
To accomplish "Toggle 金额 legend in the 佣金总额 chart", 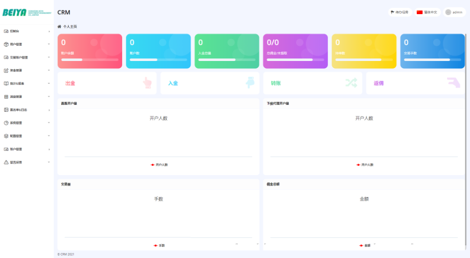I will (364, 245).
